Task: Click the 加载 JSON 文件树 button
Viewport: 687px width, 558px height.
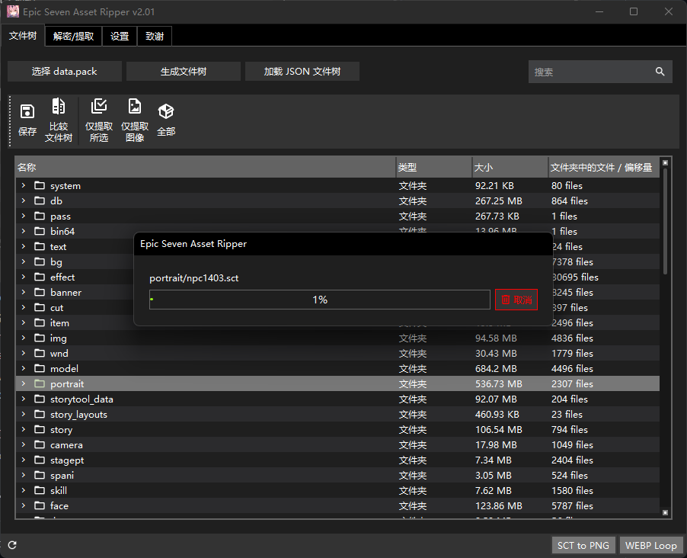Action: point(302,72)
